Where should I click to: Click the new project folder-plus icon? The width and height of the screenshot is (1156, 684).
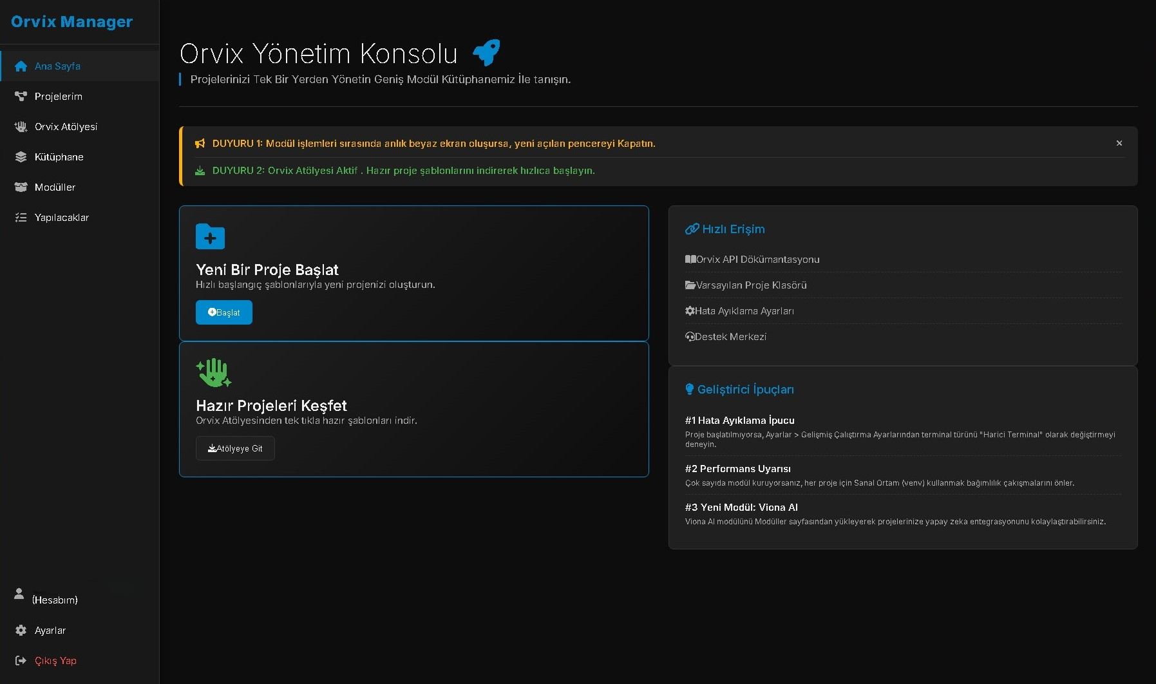pos(210,237)
